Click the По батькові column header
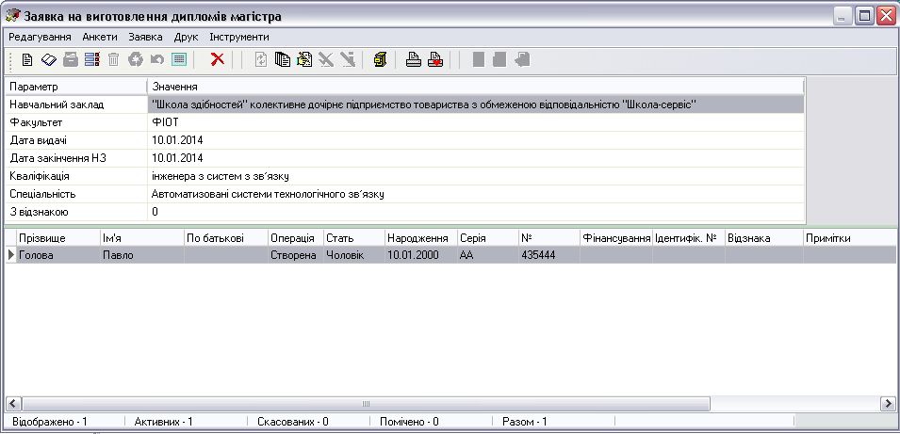The image size is (900, 434). pyautogui.click(x=226, y=238)
